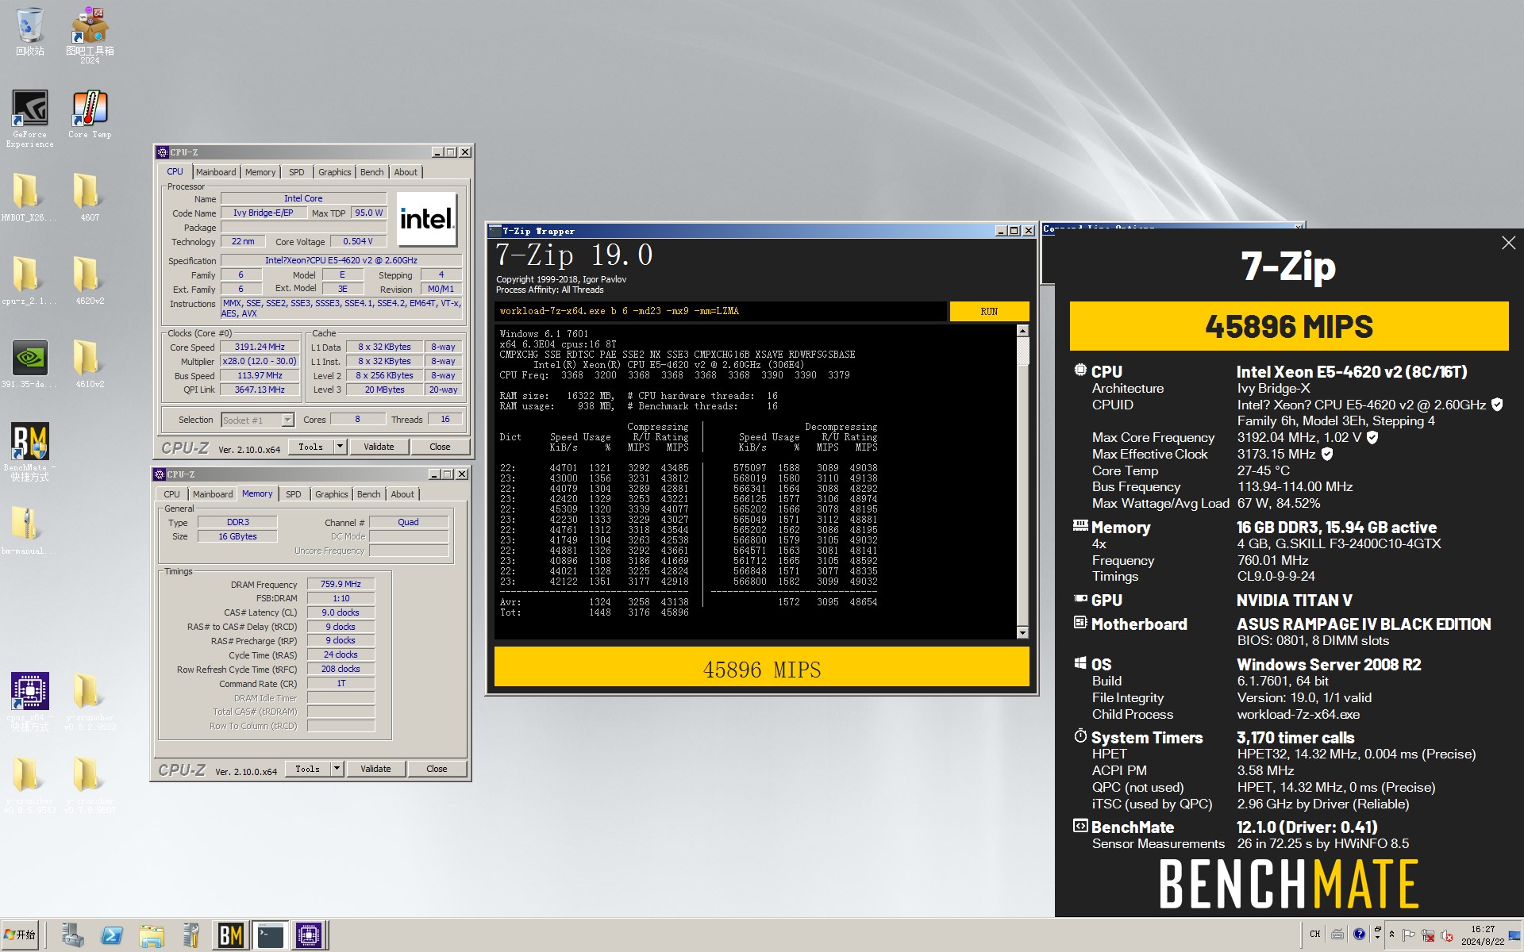Open SPD tab in upper CPU-Z window
Image resolution: width=1524 pixels, height=952 pixels.
pos(296,172)
